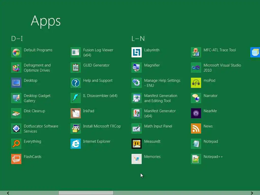
Task: Launch Manifest Generation and Editing Tool icon
Action: click(137, 98)
